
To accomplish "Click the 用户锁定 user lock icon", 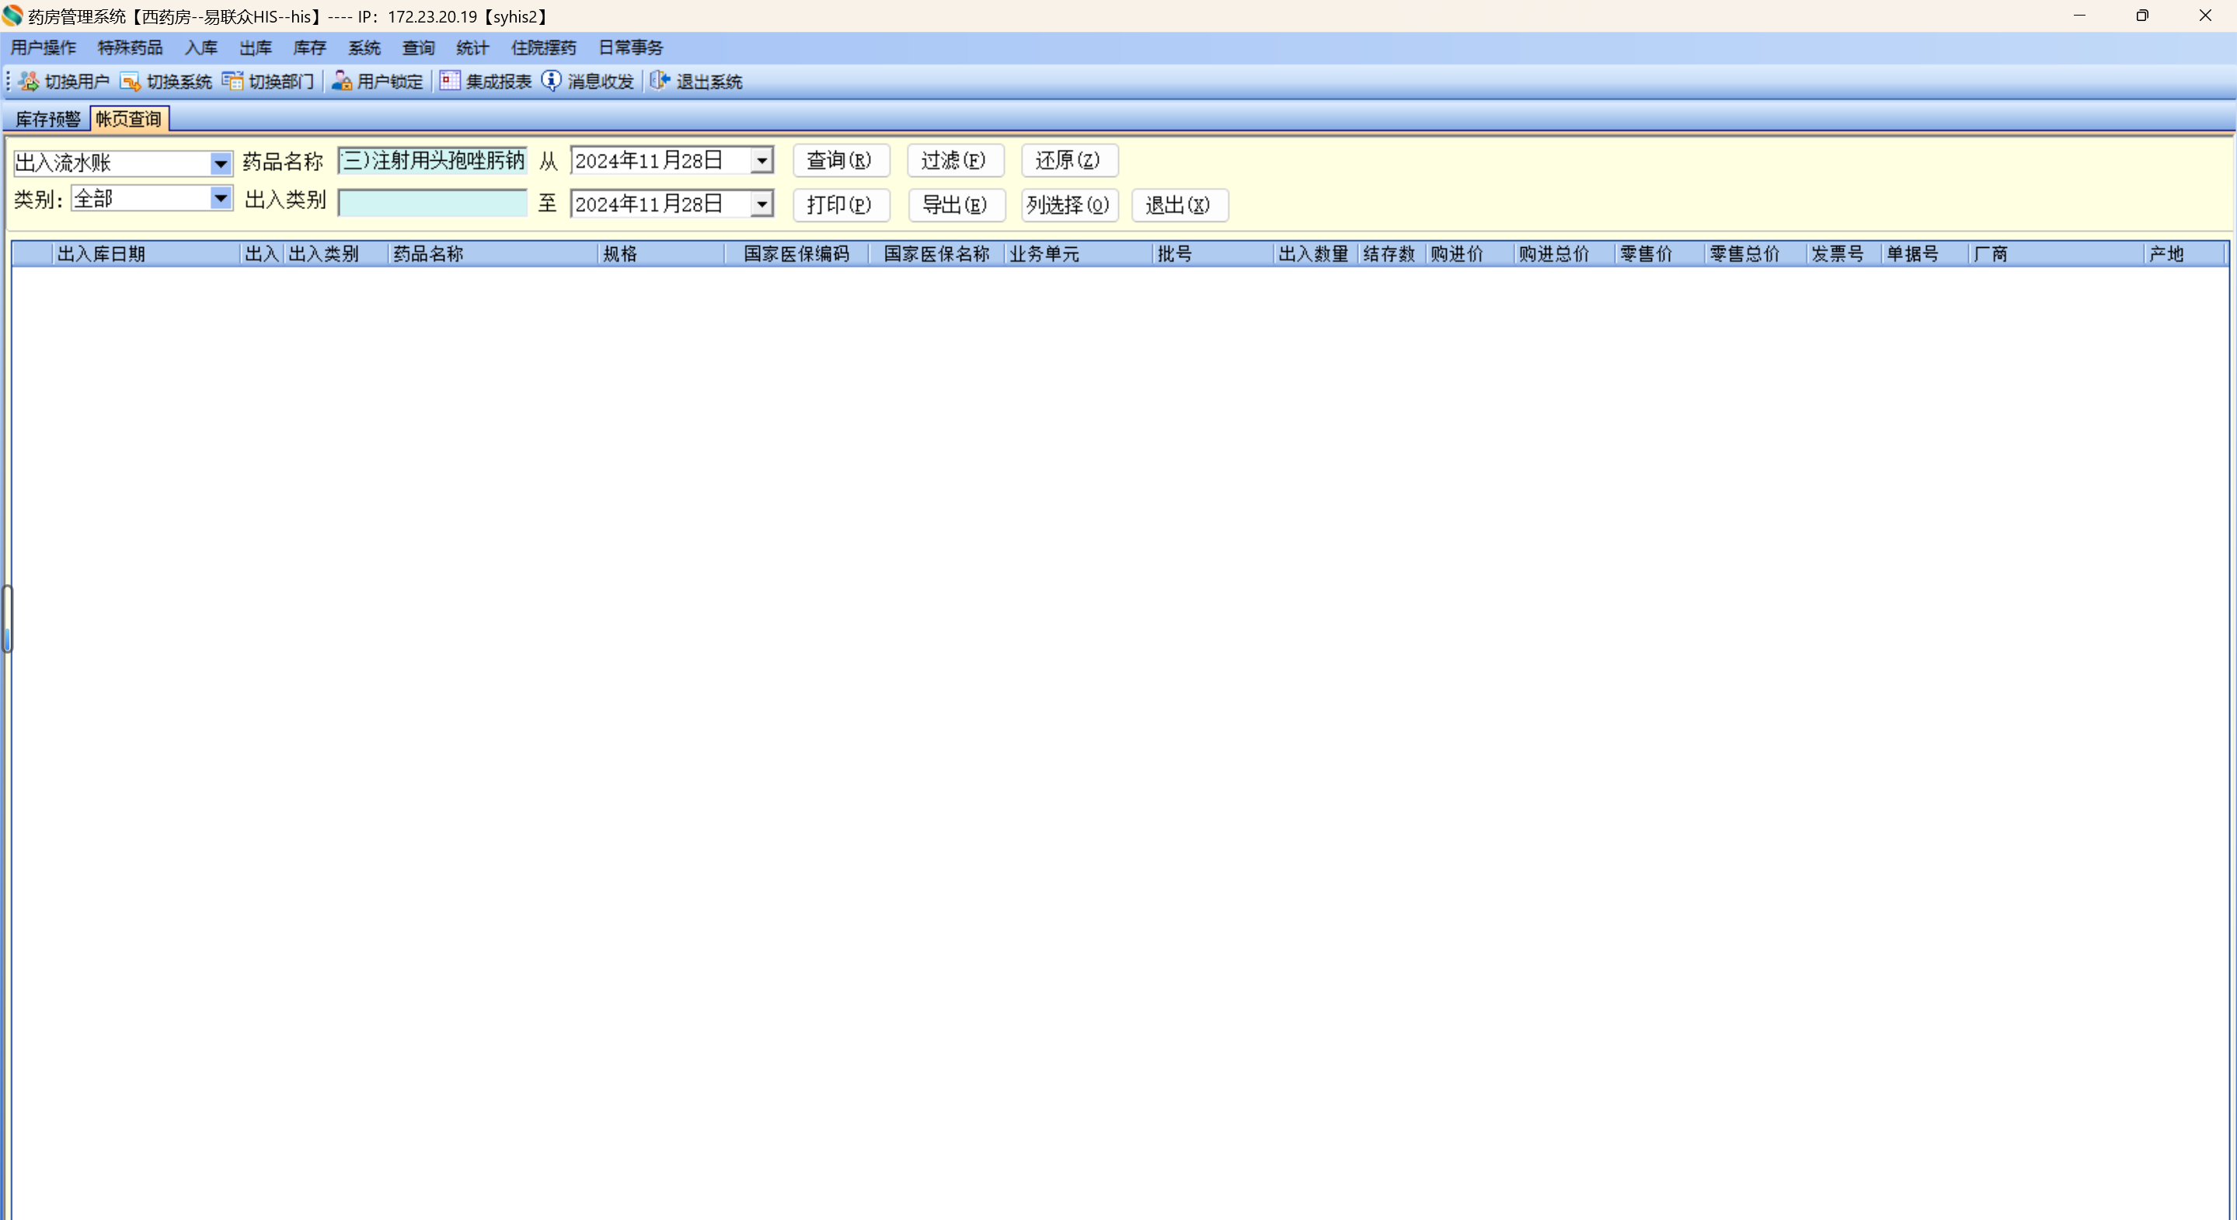I will point(341,81).
